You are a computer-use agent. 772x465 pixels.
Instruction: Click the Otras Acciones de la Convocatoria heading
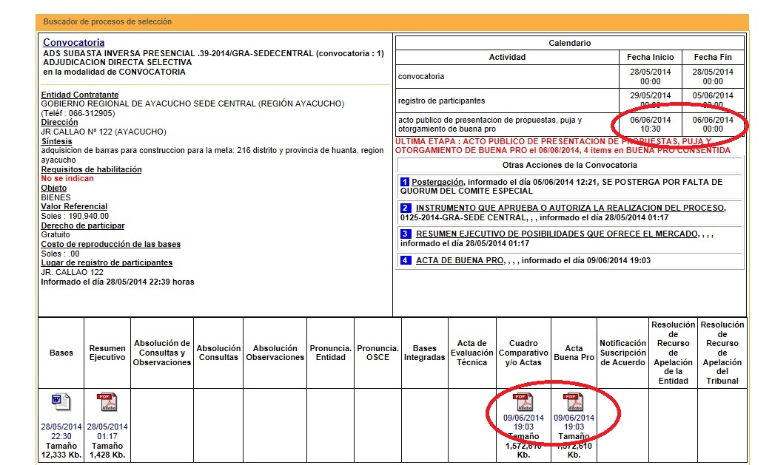click(570, 165)
